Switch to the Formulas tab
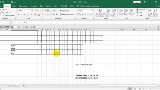160x90 pixels. [33, 6]
